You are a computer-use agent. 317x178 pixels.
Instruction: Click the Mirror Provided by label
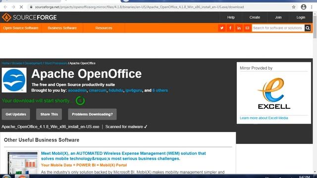click(x=256, y=68)
